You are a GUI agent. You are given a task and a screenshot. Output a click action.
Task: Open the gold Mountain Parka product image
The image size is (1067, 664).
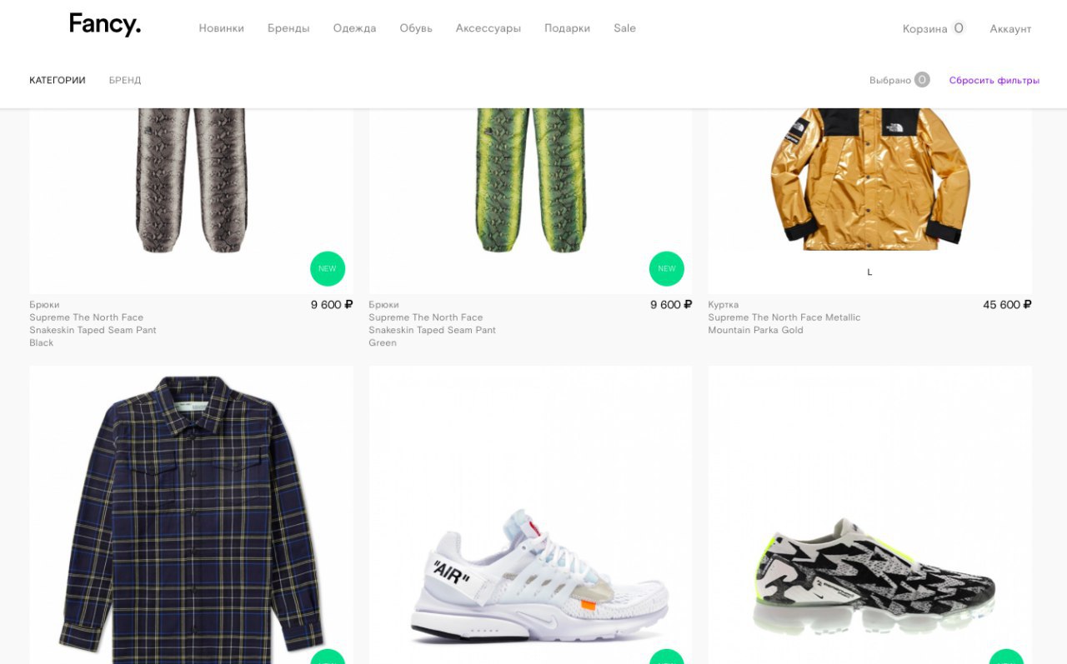[x=870, y=179]
